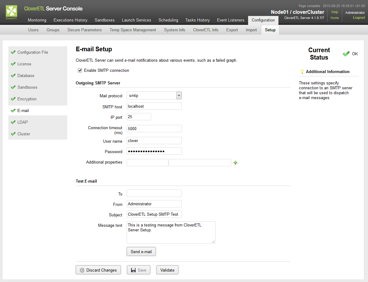368x282 pixels.
Task: Click the Additional Information lightbulb icon
Action: 302,71
